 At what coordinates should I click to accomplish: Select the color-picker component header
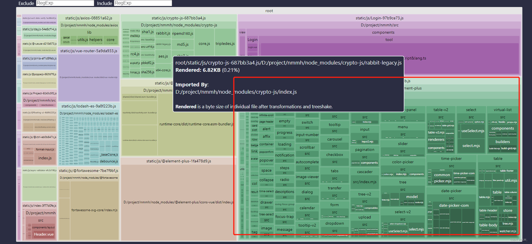(403, 162)
